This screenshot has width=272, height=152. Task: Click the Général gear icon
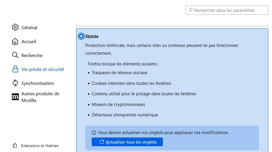[15, 28]
